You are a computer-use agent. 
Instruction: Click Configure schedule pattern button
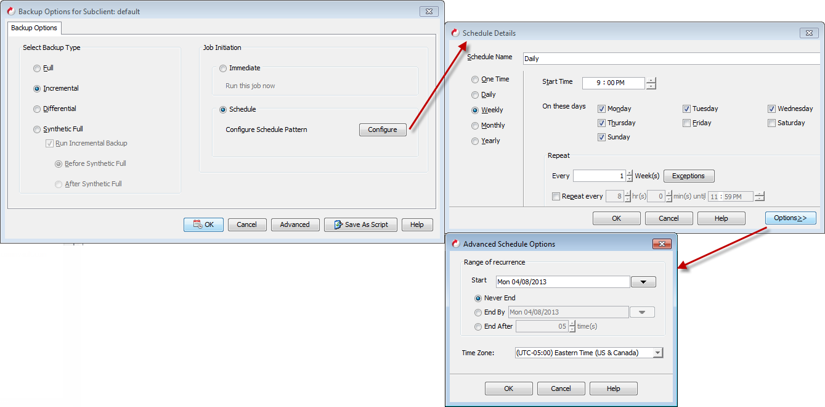(383, 129)
